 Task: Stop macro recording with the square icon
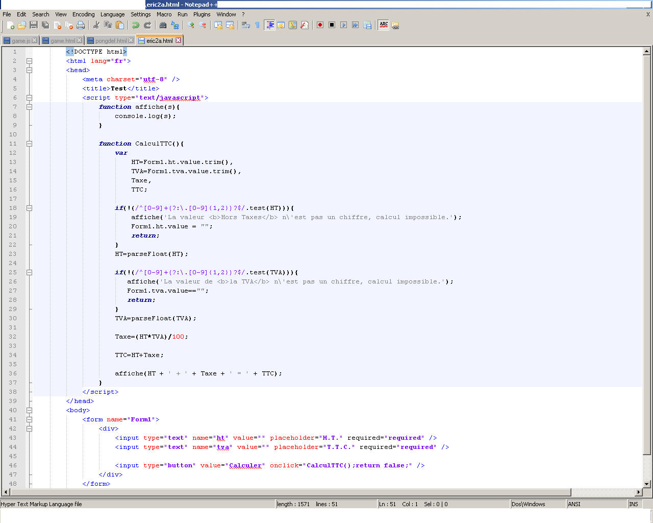click(332, 25)
